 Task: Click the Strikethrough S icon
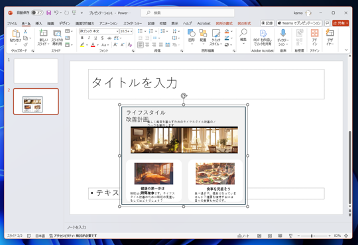[102, 38]
